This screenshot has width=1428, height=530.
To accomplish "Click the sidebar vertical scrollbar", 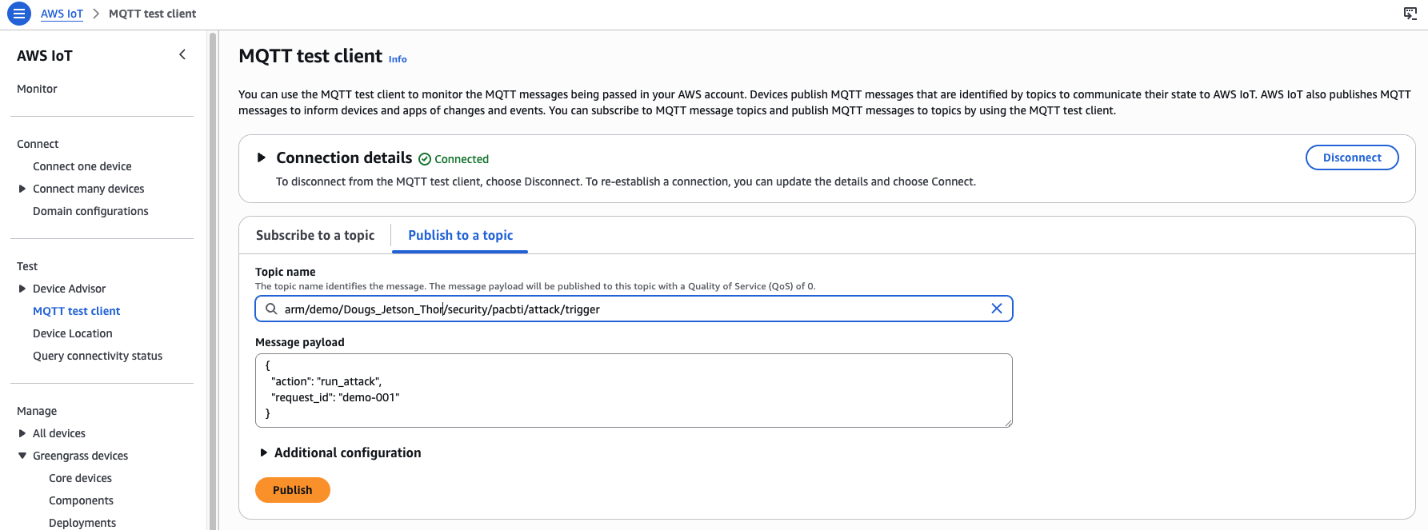I will click(212, 280).
